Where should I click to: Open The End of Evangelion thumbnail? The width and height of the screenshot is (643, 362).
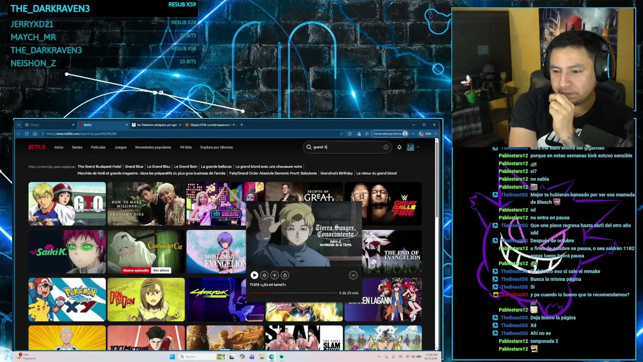pos(392,251)
